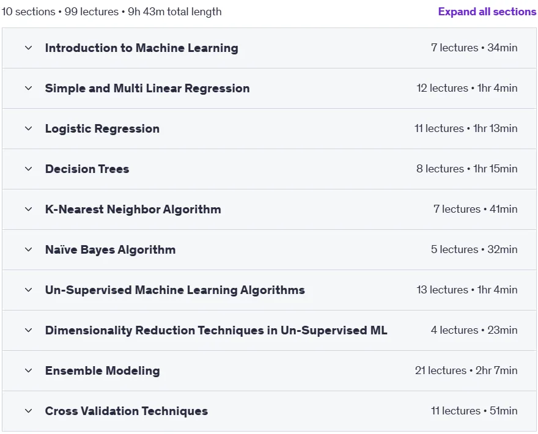Open Cross Validation Techniques chevron arrow
This screenshot has width=538, height=434.
pyautogui.click(x=29, y=411)
